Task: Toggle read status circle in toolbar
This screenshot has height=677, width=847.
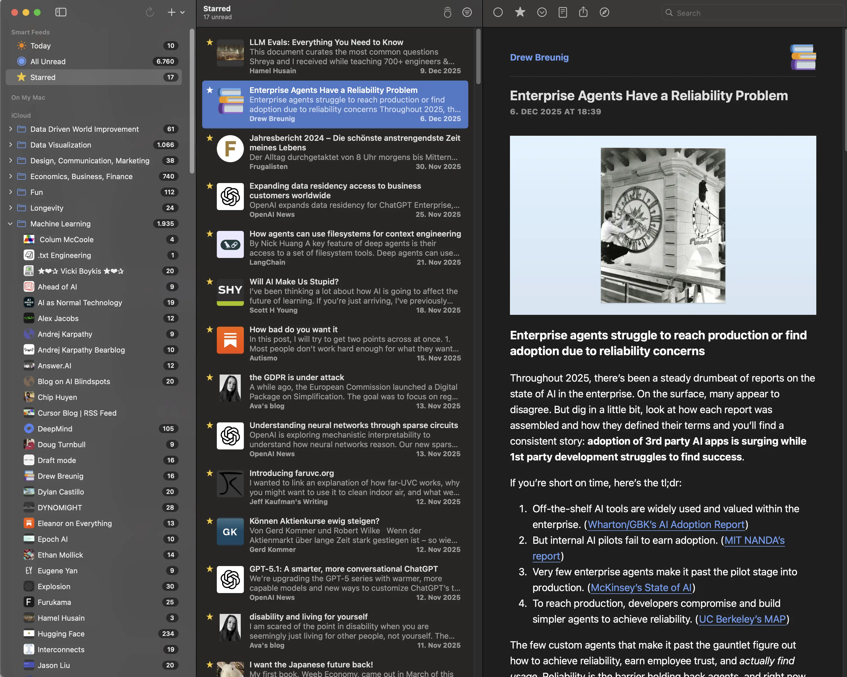Action: pos(498,13)
